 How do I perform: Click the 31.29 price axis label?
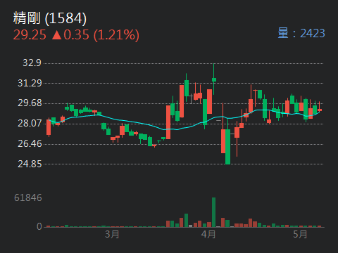(30, 83)
